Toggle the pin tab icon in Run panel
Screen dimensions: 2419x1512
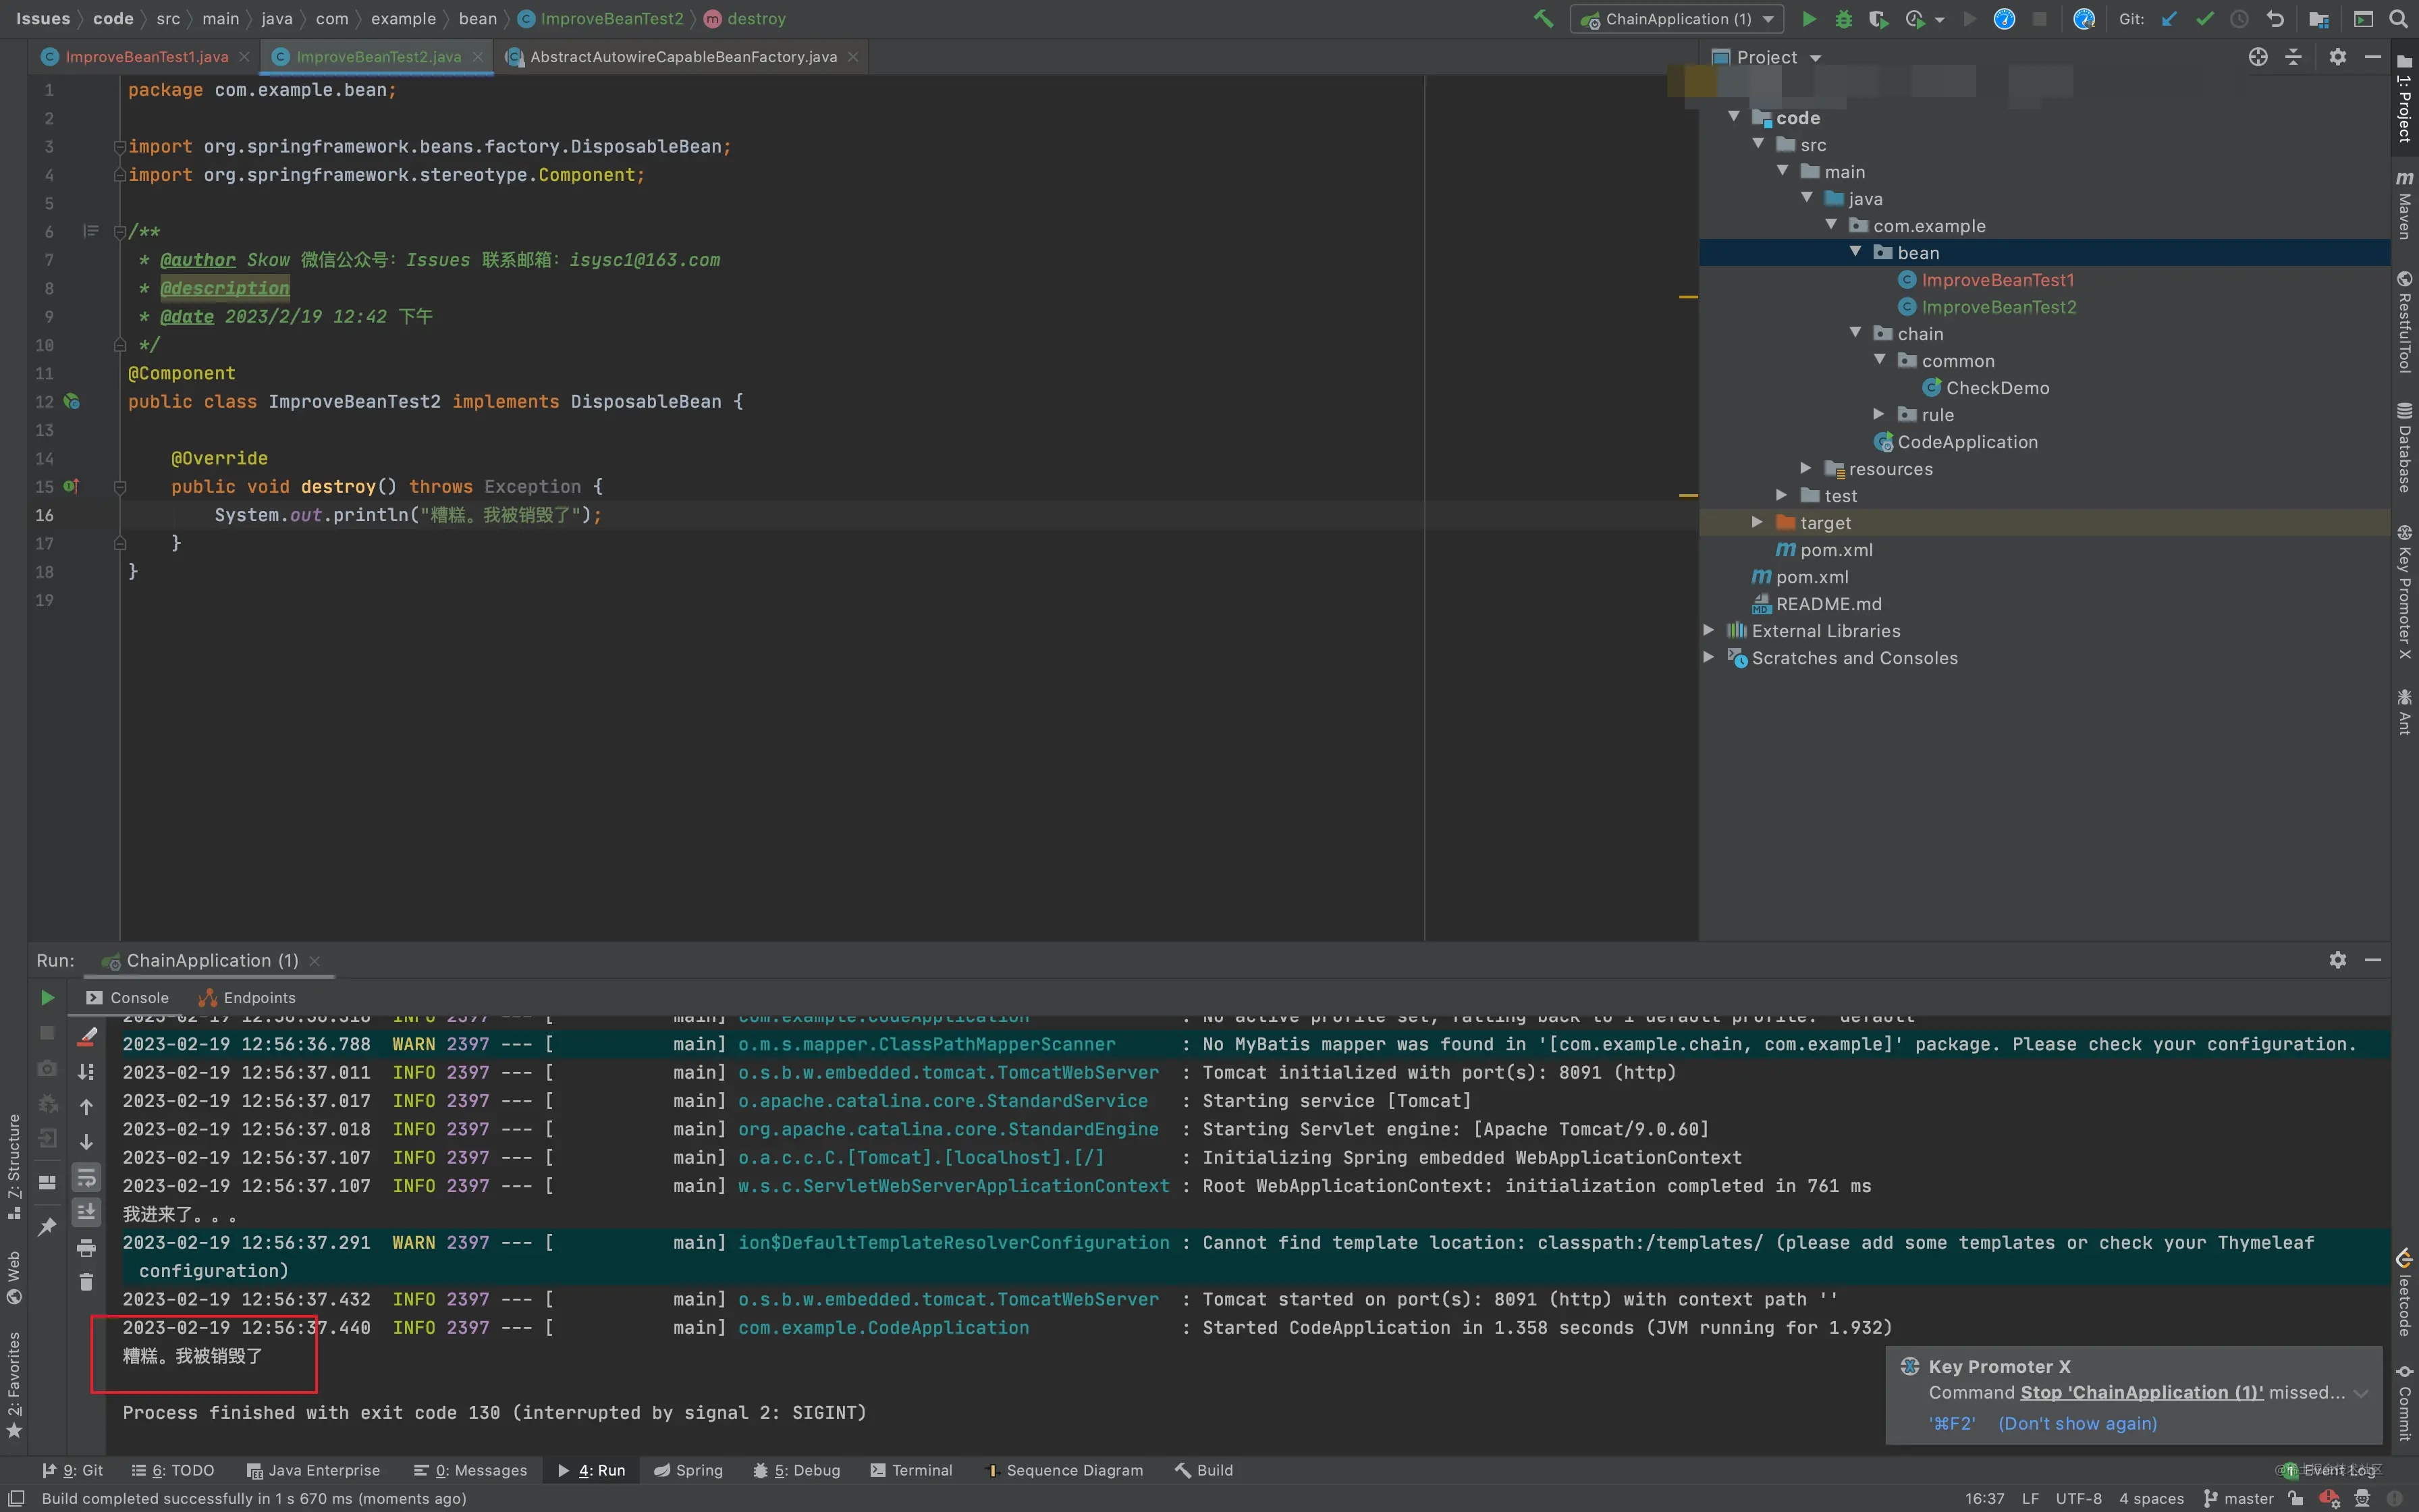pyautogui.click(x=47, y=1226)
